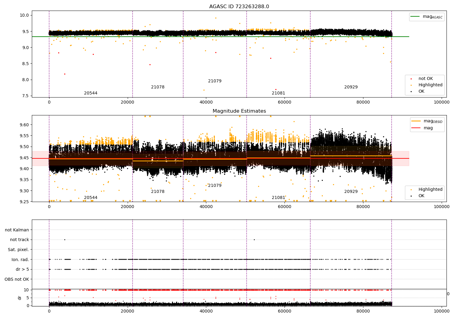Select label 21078 in the Magnitude Estimates plot

coord(158,191)
